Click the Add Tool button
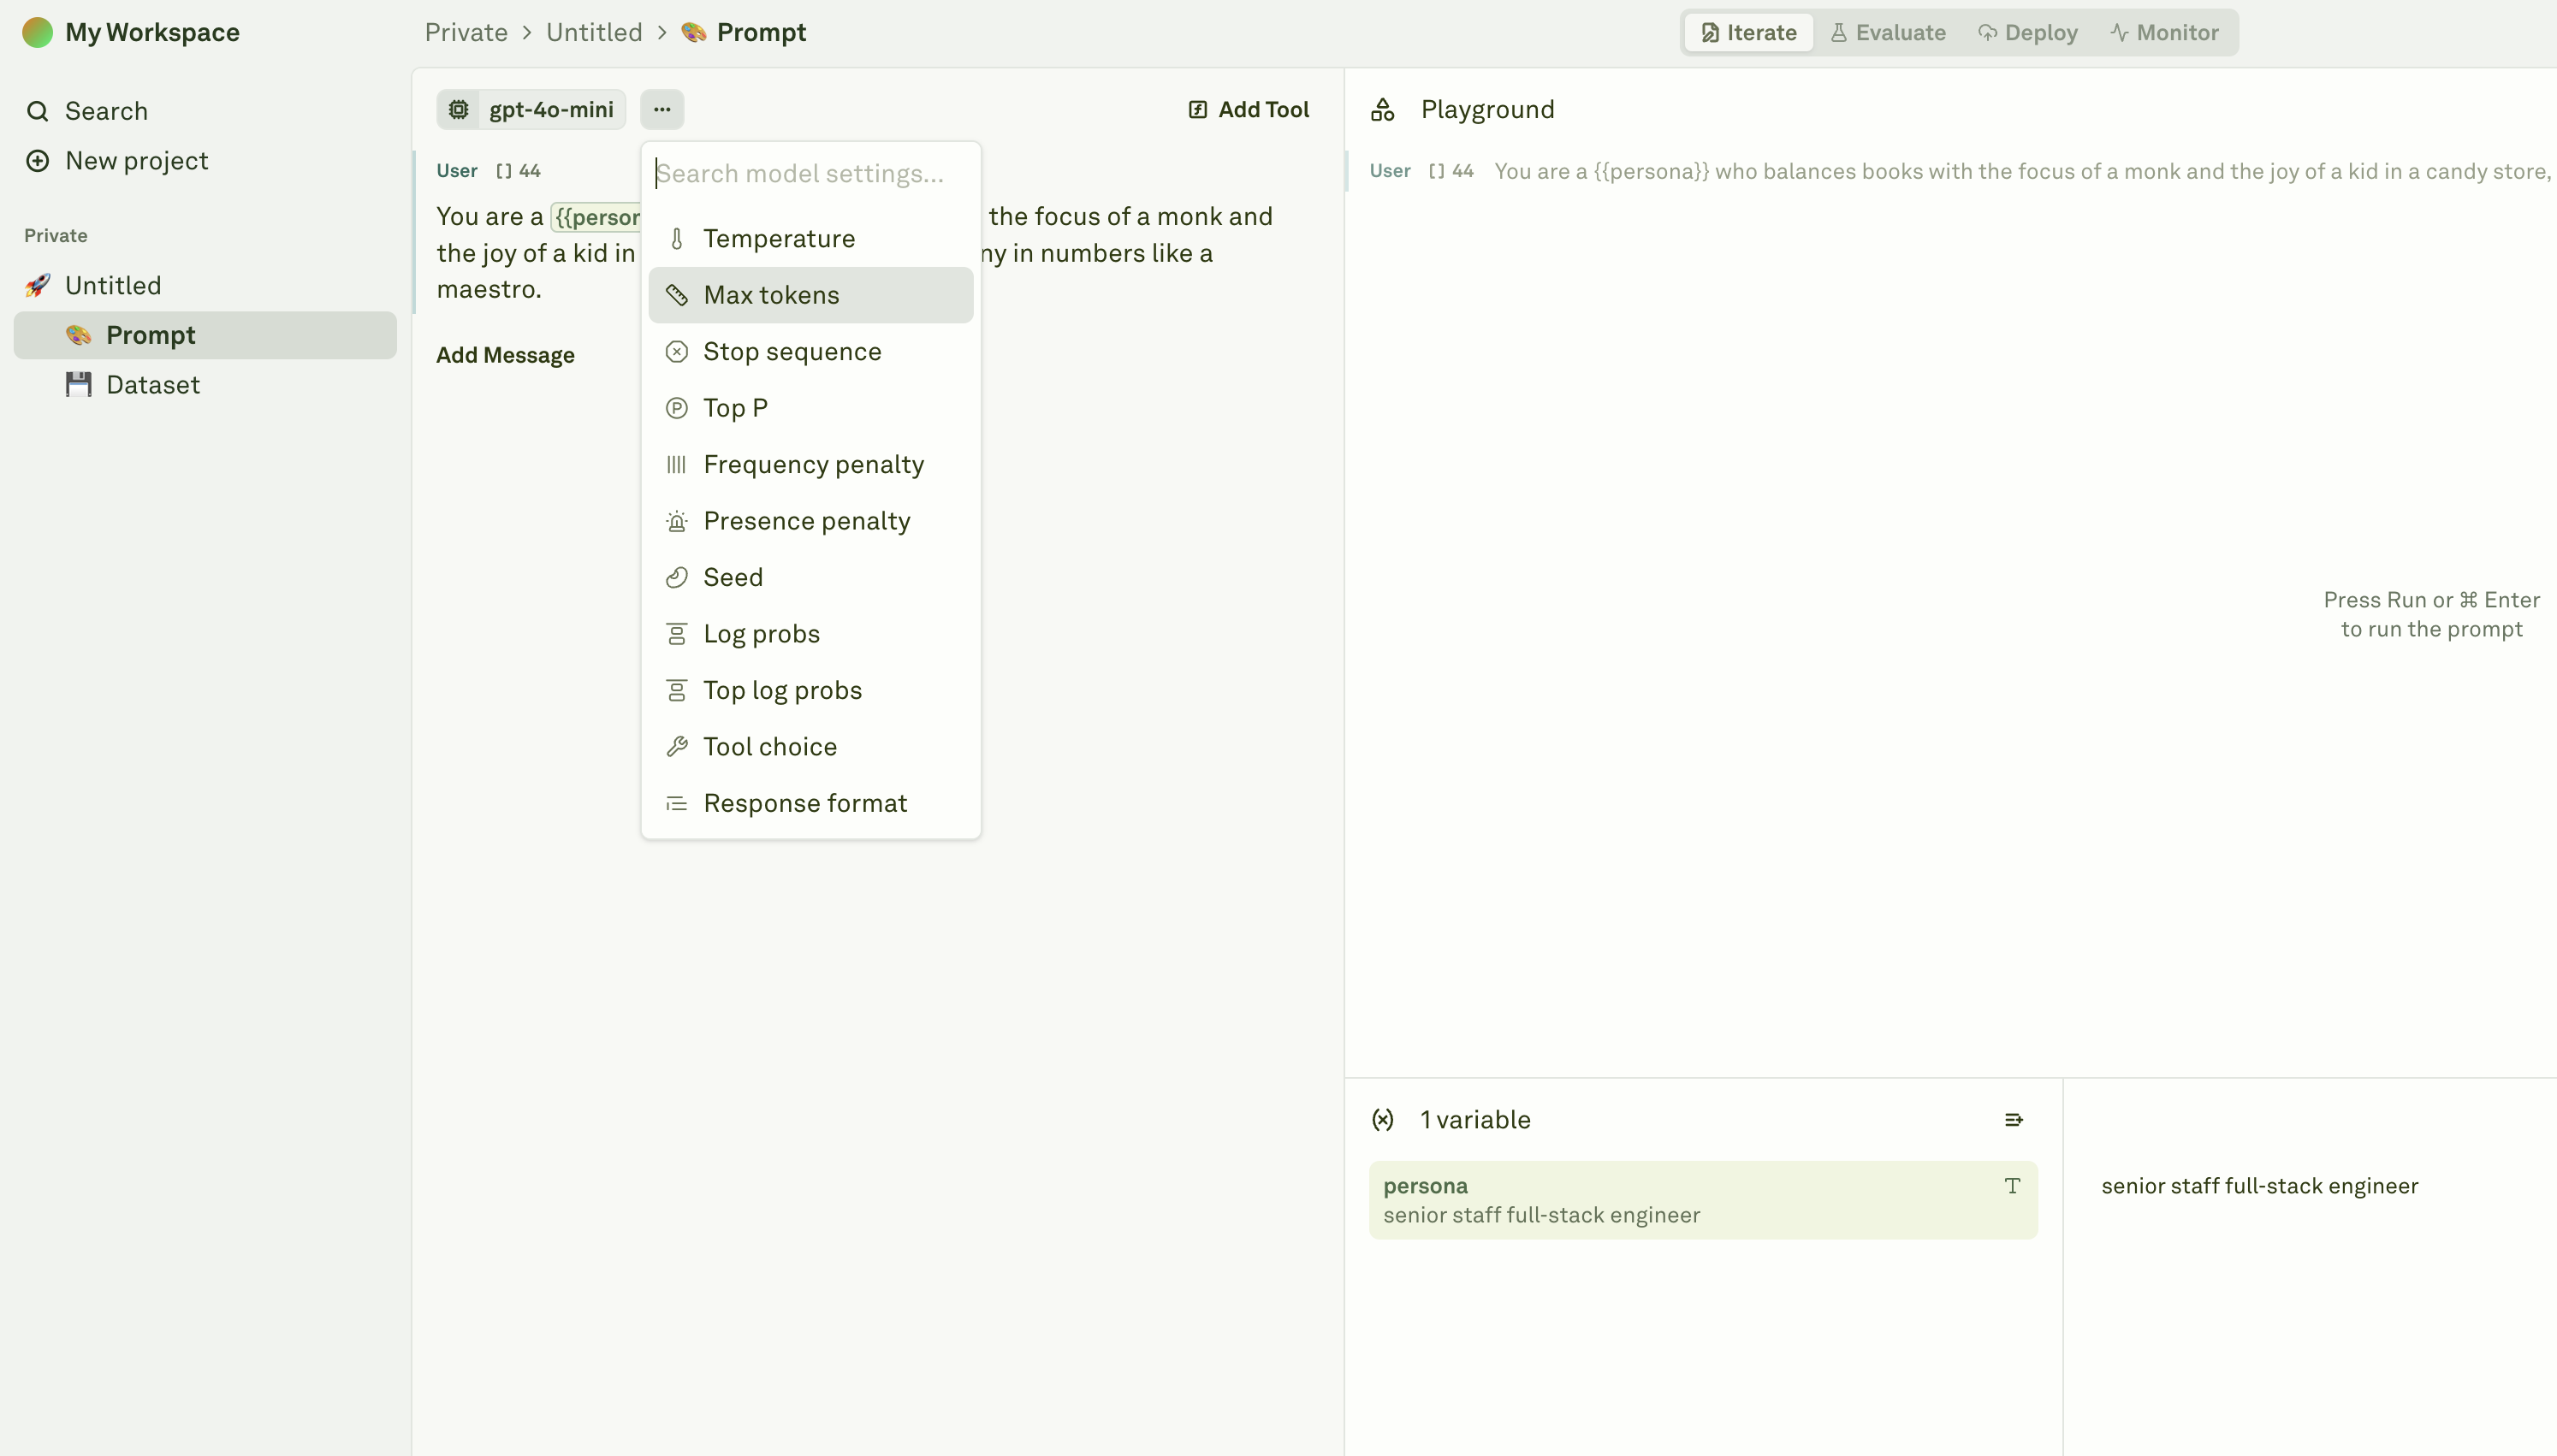This screenshot has height=1456, width=2557. pos(1248,109)
